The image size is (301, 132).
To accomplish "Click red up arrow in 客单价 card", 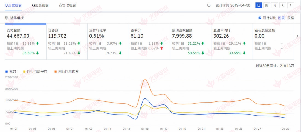I will (161, 48).
